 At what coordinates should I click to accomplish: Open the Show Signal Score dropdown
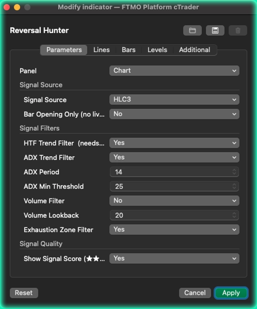[x=174, y=258]
